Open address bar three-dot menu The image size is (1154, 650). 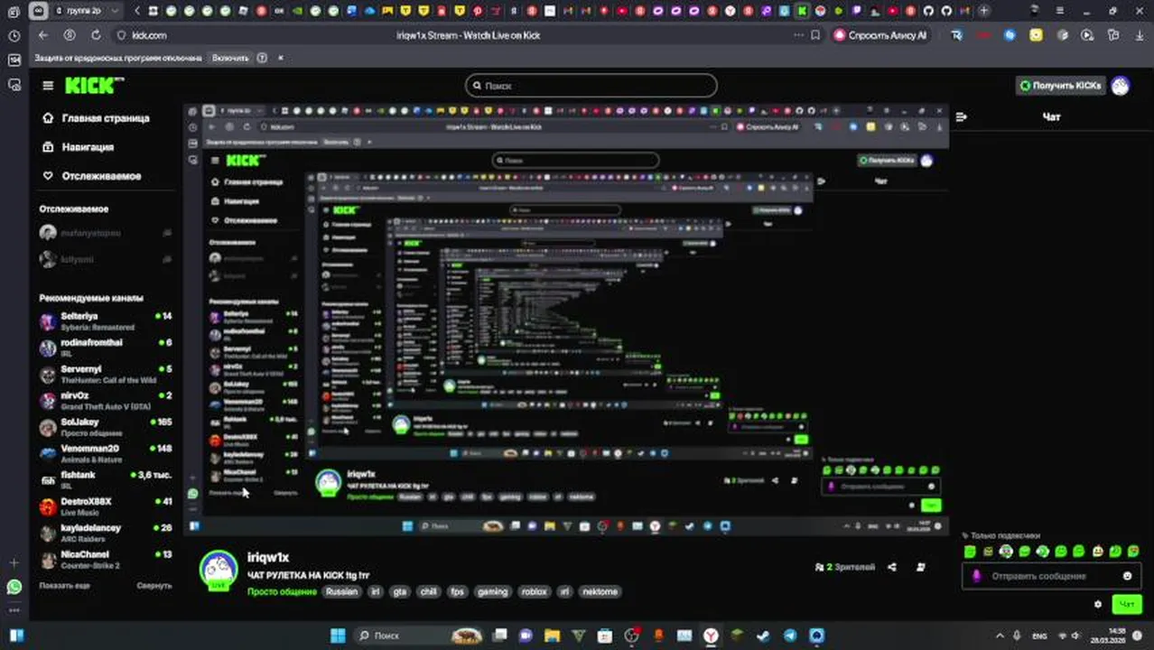coord(798,35)
